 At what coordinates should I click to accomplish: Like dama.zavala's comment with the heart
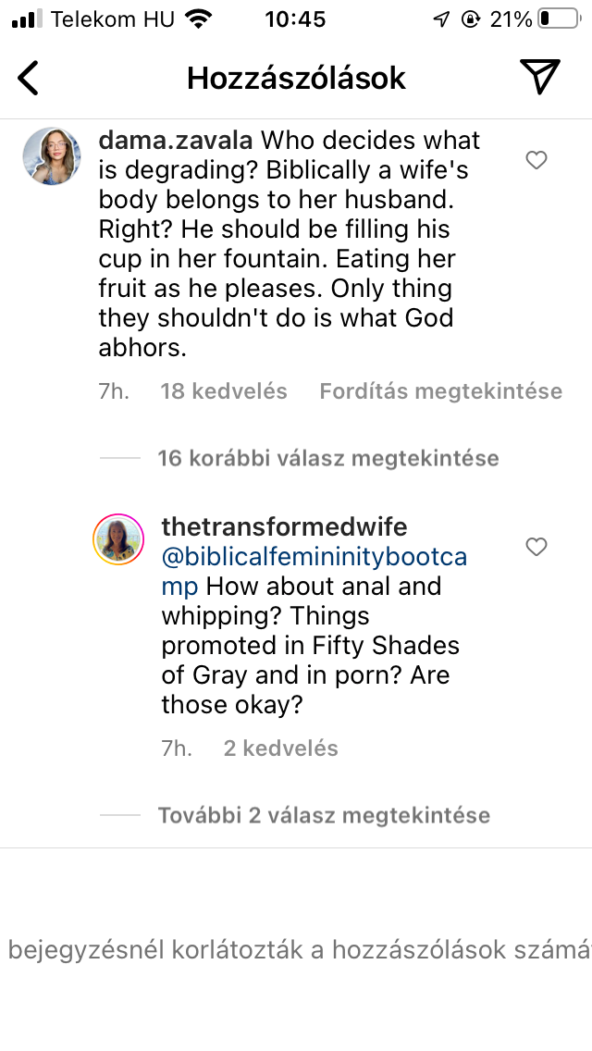(x=536, y=161)
